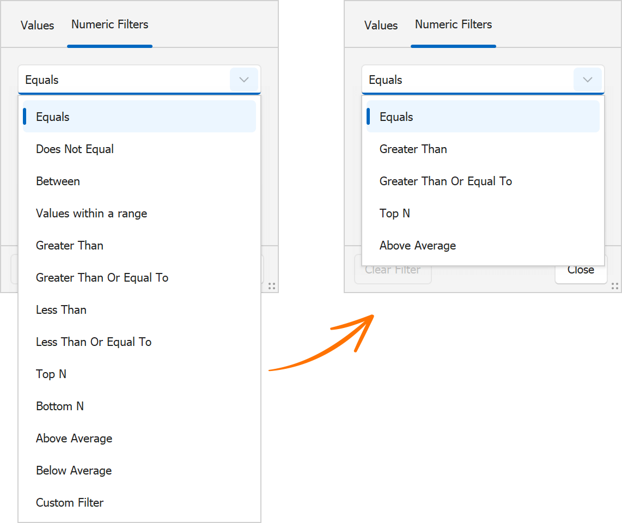This screenshot has width=622, height=523.
Task: Pick Above Average in right list
Action: pos(483,245)
